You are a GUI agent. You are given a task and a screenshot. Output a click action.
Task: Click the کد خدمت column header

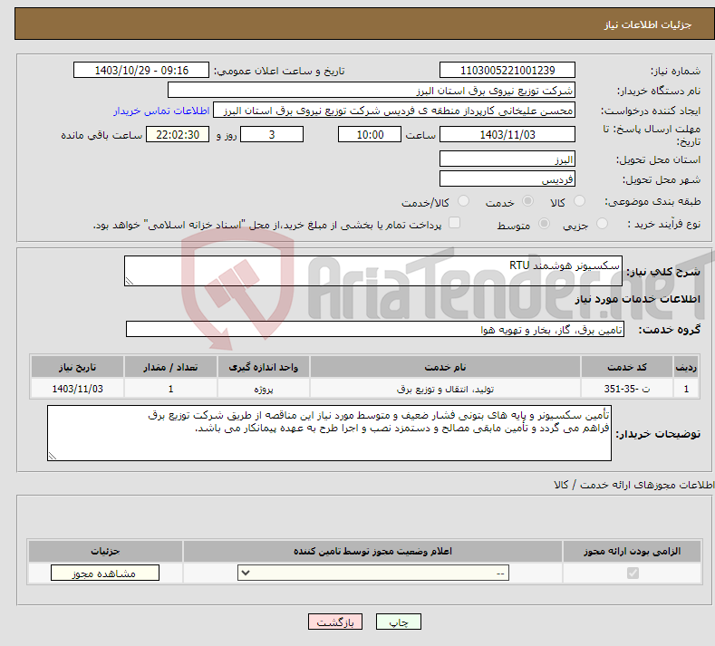(627, 367)
